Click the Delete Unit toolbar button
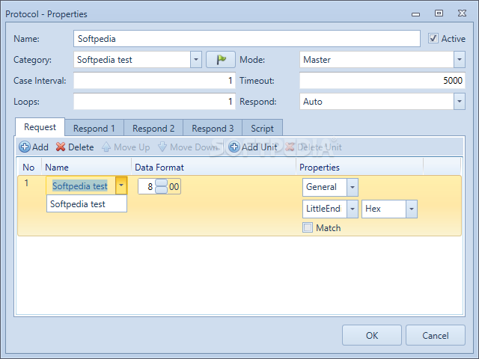This screenshot has width=479, height=359. pos(314,147)
